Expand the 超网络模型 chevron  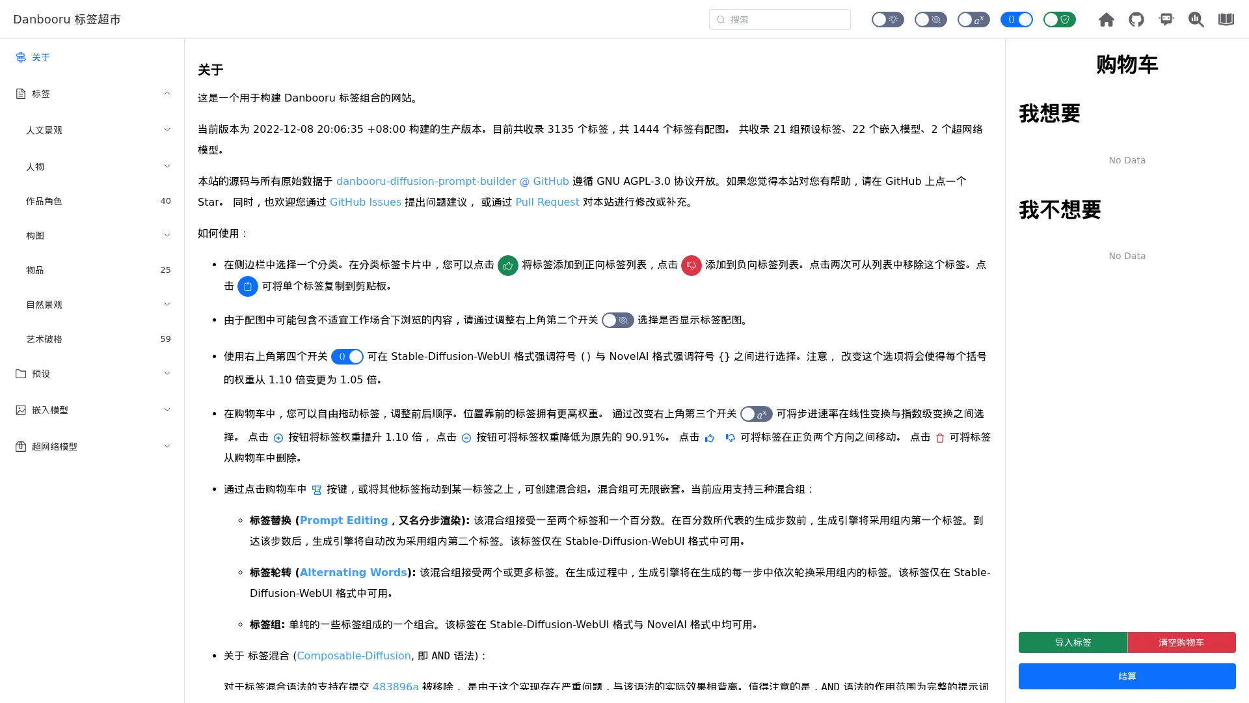(167, 446)
